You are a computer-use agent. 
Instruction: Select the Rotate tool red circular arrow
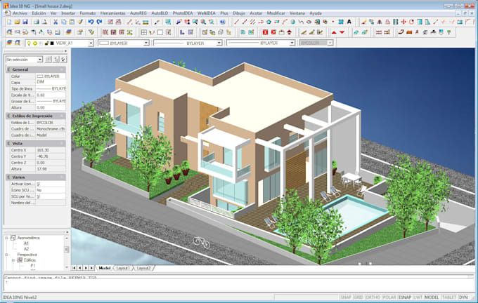411,22
